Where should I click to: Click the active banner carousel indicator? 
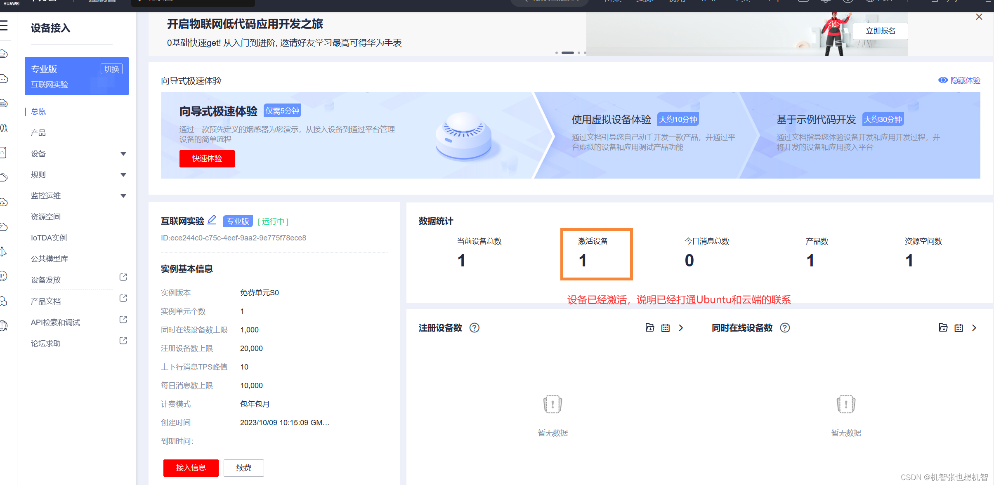click(x=568, y=53)
